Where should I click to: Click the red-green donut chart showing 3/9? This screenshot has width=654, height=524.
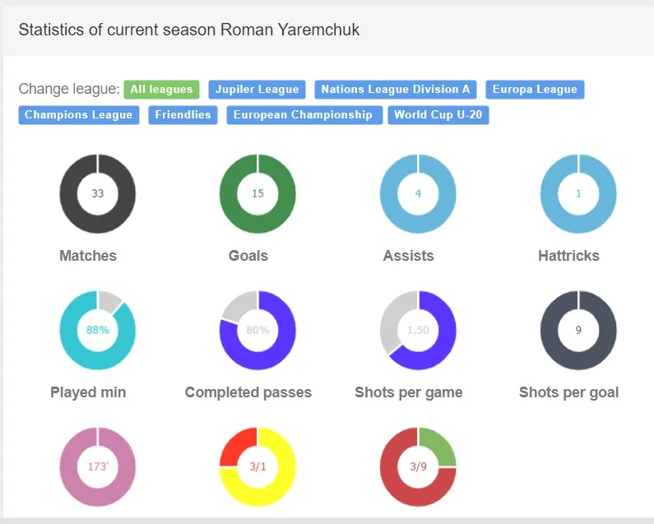pyautogui.click(x=418, y=467)
